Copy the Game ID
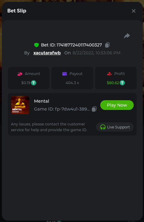The image size is (144, 222). pos(94,109)
